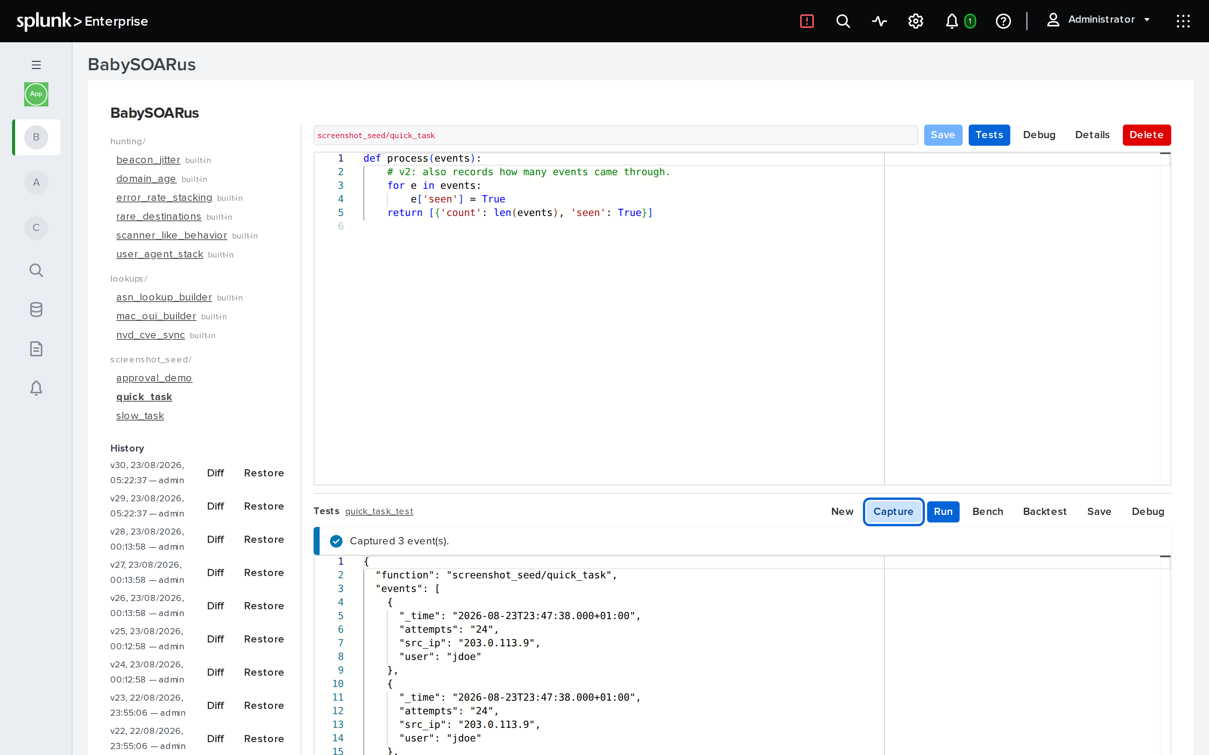Open the sidebar database icon
The width and height of the screenshot is (1209, 755).
tap(36, 310)
